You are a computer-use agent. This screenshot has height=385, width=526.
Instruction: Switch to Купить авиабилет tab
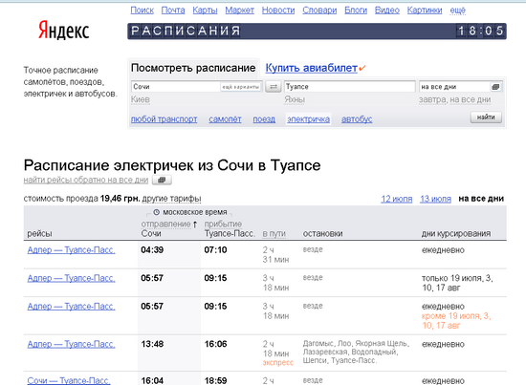(312, 68)
